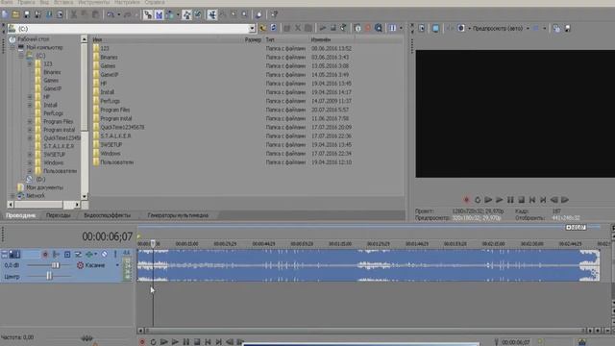Switch to the Проводник tab
Screen dimensions: 615x346
click(20, 215)
